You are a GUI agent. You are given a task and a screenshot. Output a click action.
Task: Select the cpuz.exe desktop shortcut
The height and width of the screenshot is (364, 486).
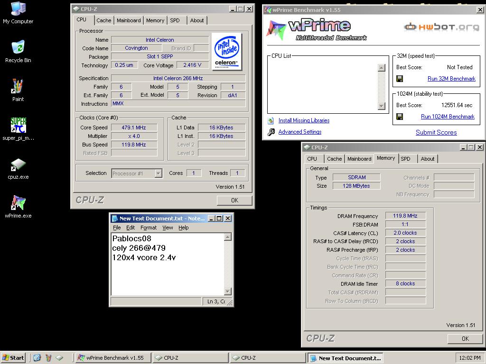[18, 168]
